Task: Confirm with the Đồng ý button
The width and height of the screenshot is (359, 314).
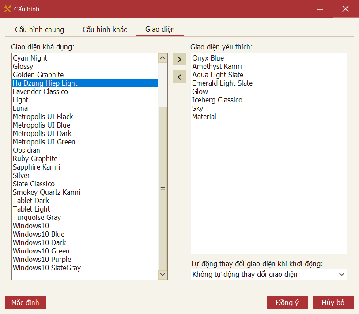Action: 287,303
